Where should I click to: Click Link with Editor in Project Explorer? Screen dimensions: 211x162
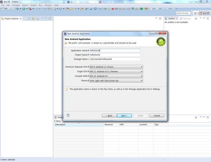point(33,18)
